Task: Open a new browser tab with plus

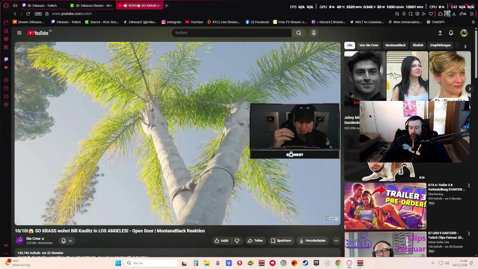Action: point(166,6)
